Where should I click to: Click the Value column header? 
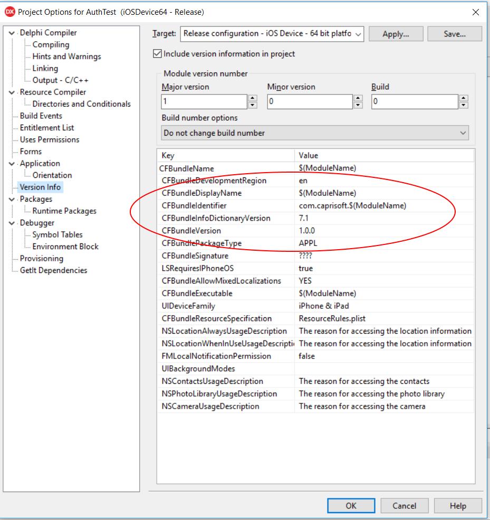[x=385, y=156]
